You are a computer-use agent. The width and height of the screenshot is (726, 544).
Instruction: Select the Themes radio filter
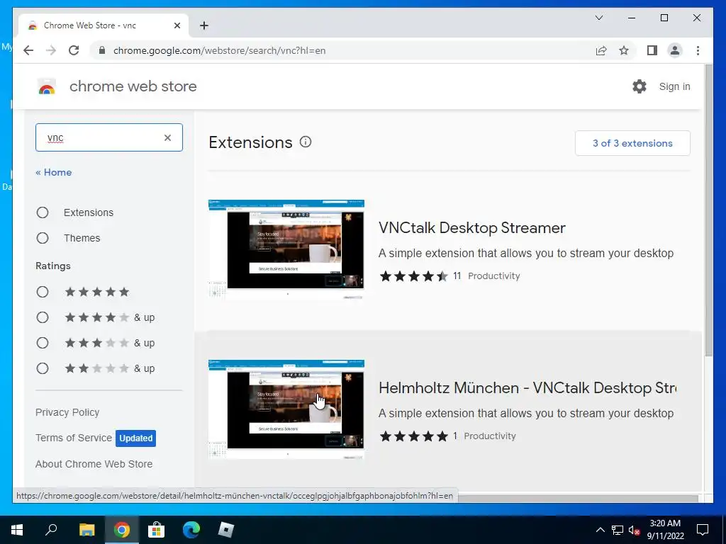click(x=43, y=238)
